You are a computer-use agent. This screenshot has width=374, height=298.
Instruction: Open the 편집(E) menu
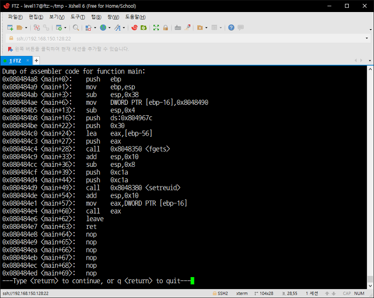click(x=36, y=17)
